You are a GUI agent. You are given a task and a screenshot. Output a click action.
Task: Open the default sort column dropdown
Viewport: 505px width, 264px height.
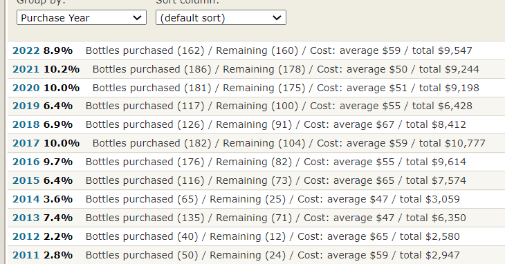(221, 18)
